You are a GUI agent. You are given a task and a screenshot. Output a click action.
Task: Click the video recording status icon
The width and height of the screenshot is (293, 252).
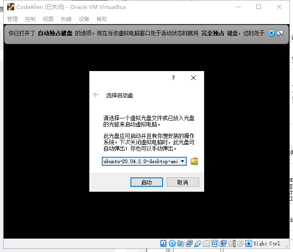tap(223, 244)
